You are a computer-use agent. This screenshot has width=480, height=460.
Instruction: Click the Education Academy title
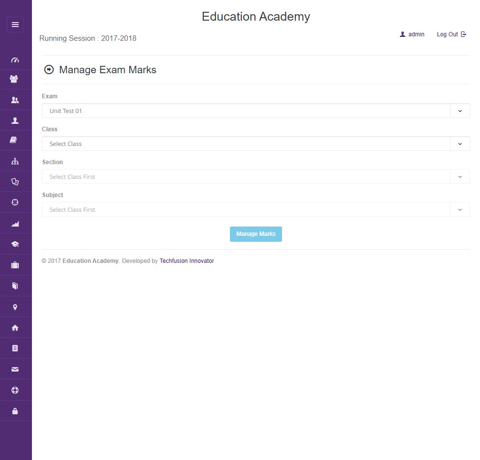click(256, 17)
